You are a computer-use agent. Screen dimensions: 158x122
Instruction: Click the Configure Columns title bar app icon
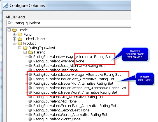point(5,5)
